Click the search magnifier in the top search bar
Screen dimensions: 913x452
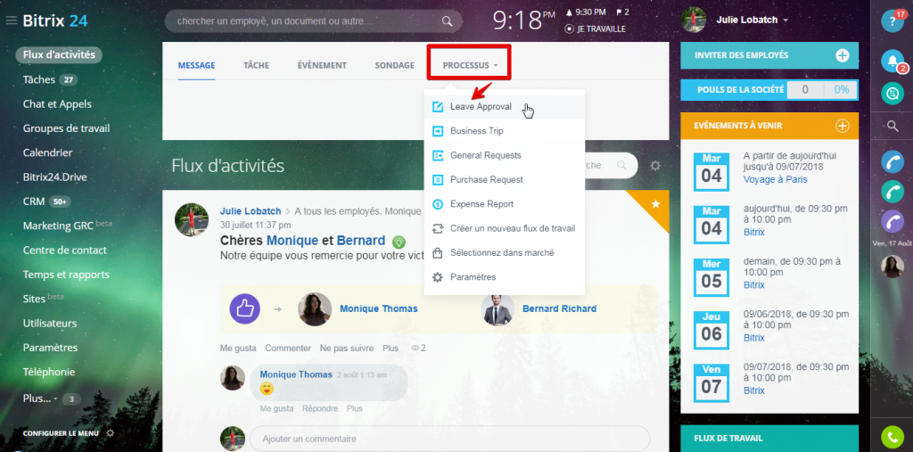pyautogui.click(x=447, y=21)
